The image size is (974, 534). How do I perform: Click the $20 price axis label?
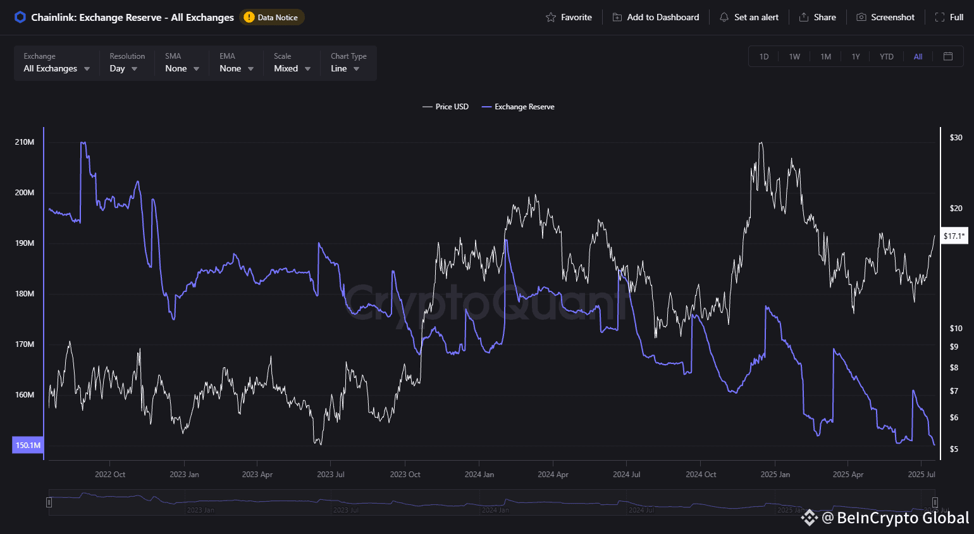(956, 208)
